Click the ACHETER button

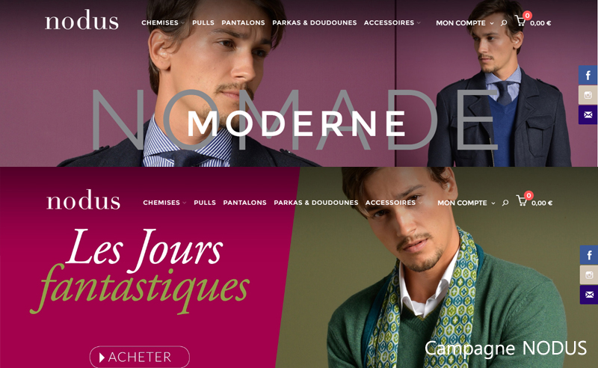click(140, 357)
